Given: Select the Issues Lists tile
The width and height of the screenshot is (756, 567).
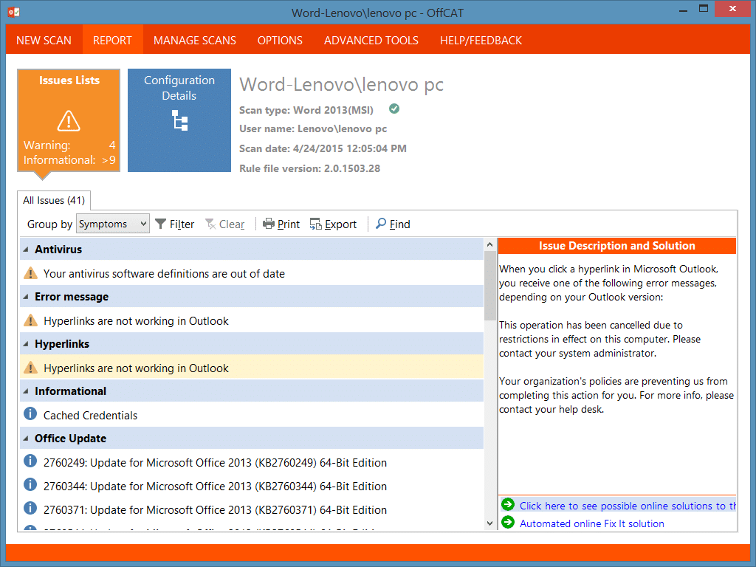Looking at the screenshot, I should click(68, 120).
